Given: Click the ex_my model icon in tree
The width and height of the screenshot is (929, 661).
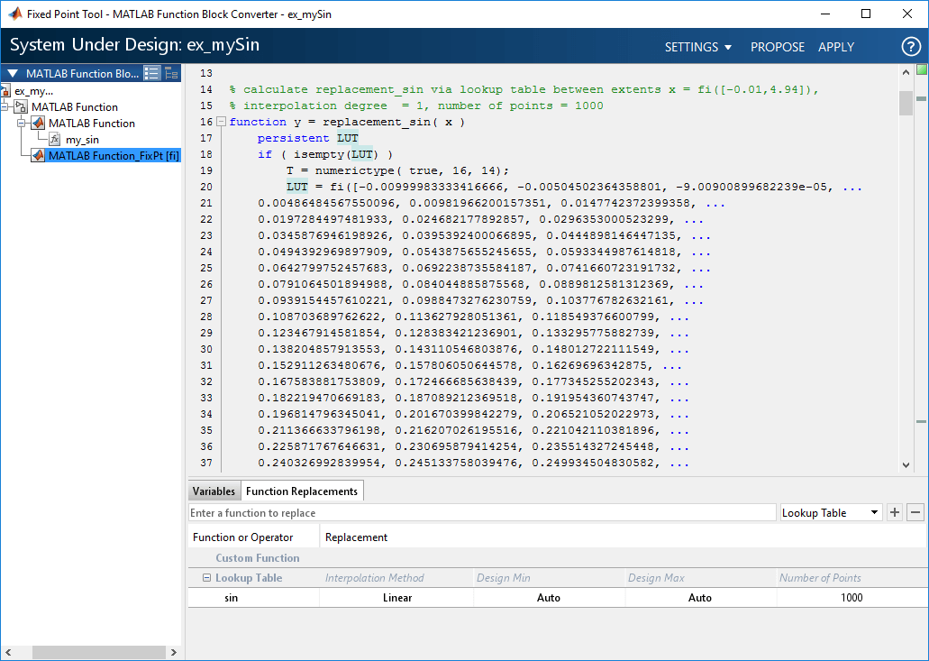Looking at the screenshot, I should tap(6, 91).
